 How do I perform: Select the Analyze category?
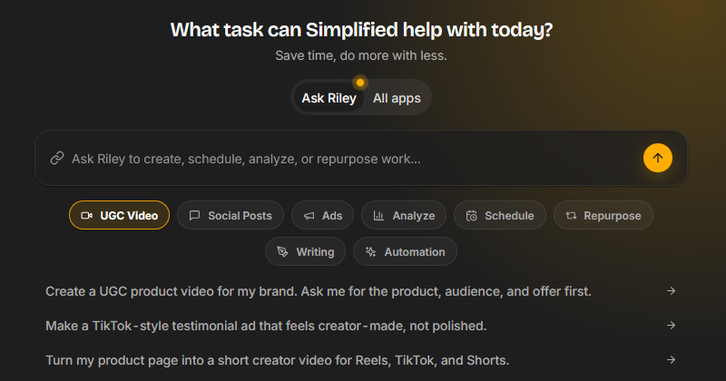coord(404,215)
